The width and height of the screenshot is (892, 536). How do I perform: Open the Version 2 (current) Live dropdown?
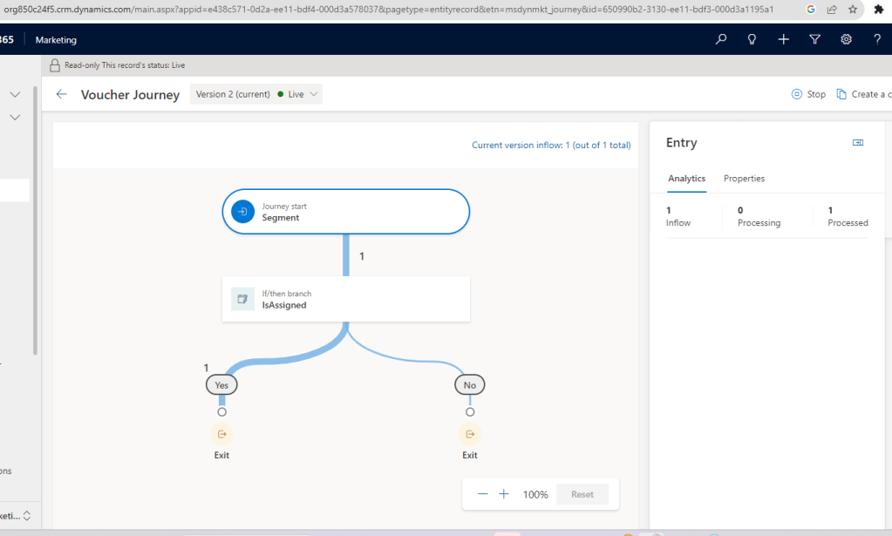256,94
